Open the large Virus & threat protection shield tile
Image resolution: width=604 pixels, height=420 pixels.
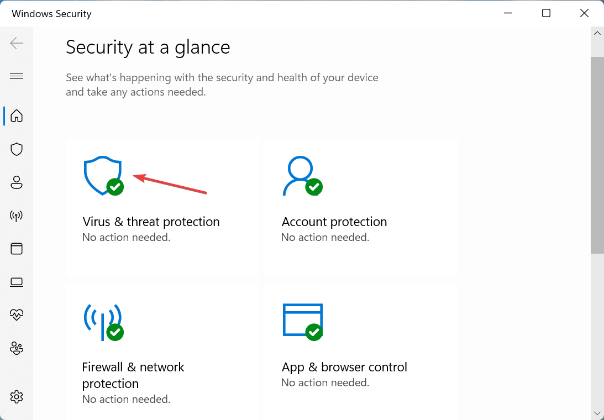104,176
